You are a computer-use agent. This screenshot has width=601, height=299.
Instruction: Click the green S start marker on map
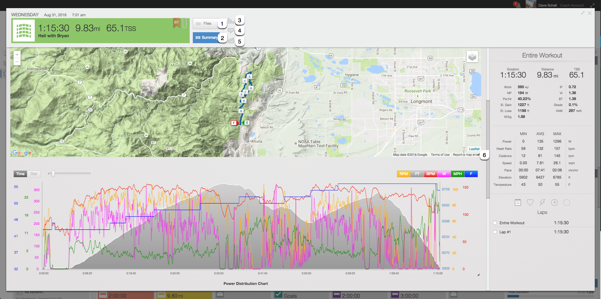click(246, 123)
